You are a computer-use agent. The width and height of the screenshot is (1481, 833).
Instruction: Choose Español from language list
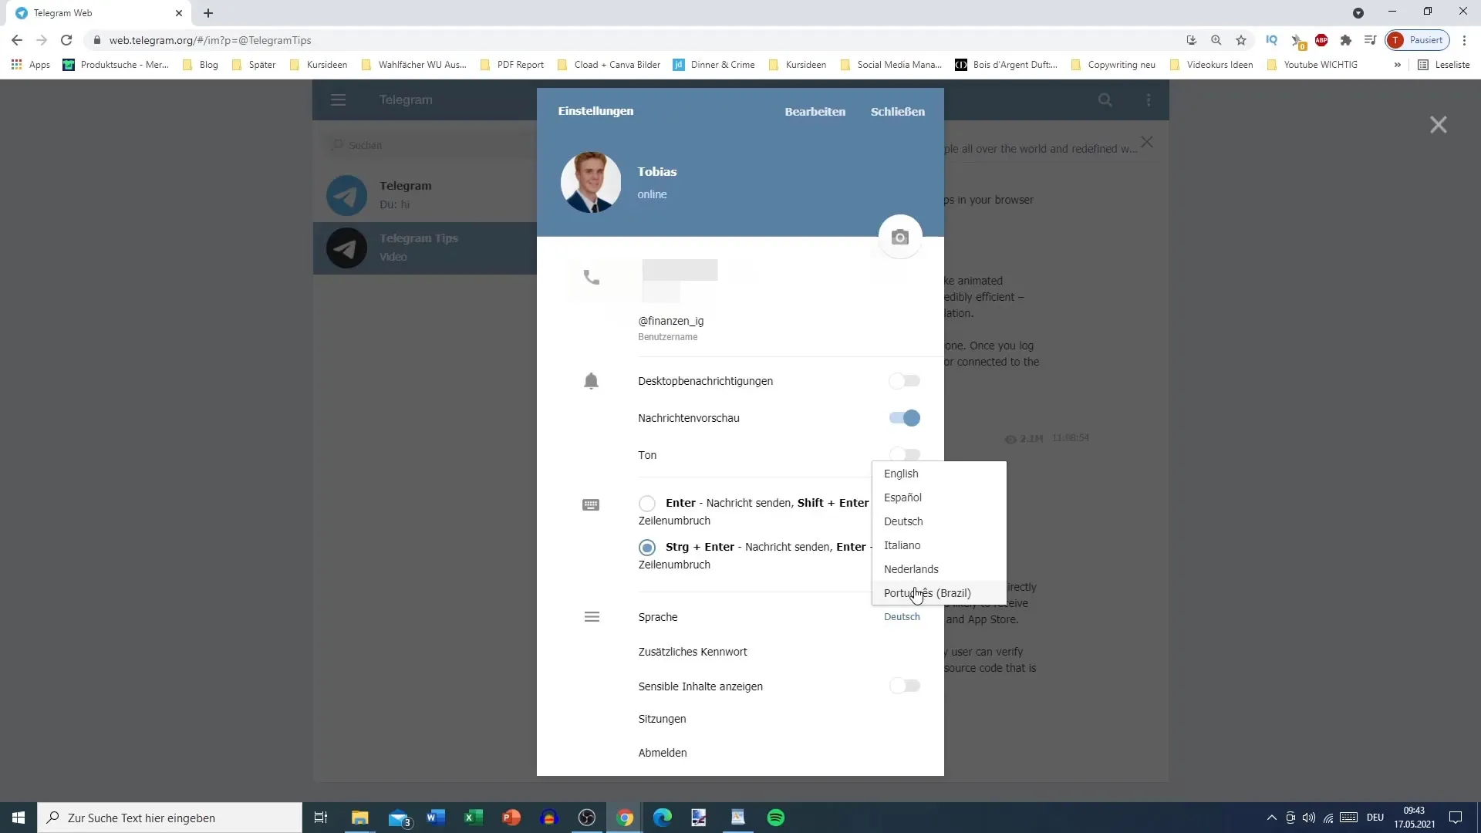coord(939,497)
